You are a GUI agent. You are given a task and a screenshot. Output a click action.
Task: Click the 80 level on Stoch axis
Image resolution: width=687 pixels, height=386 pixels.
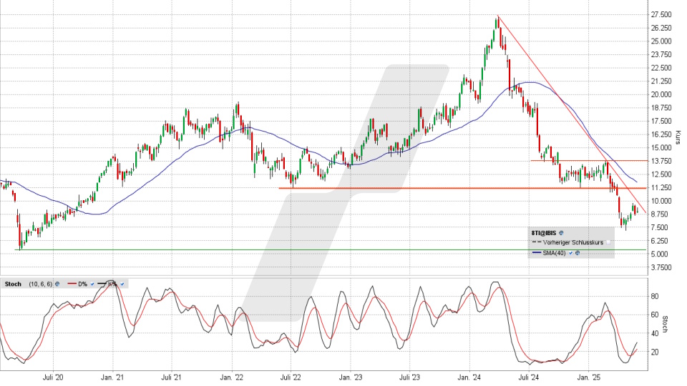coord(655,296)
